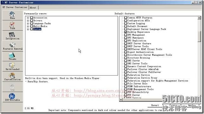Select the DFS Namespace entry
The image size is (204, 114).
pos(136,38)
